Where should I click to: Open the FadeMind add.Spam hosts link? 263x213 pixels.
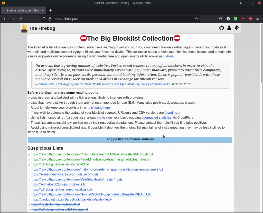click(x=90, y=159)
